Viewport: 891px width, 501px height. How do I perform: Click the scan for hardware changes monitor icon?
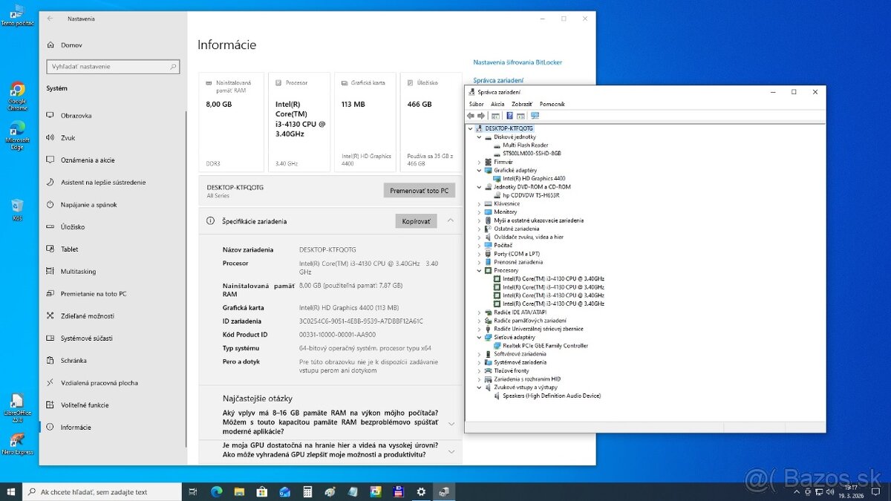pos(535,116)
